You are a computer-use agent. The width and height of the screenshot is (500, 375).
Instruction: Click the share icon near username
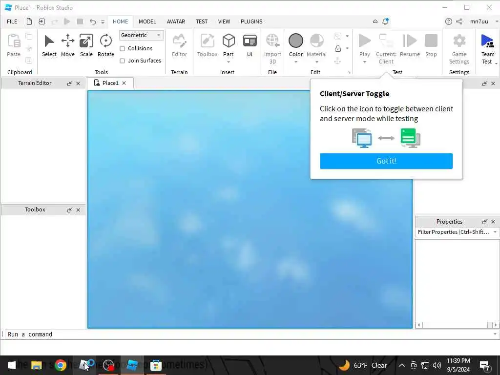(x=459, y=21)
